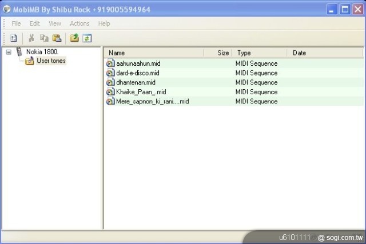
Task: Click the Properties toolbar icon
Action: pyautogui.click(x=14, y=38)
